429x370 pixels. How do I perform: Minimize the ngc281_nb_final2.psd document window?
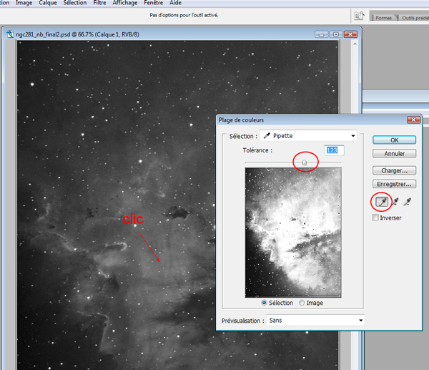click(322, 34)
